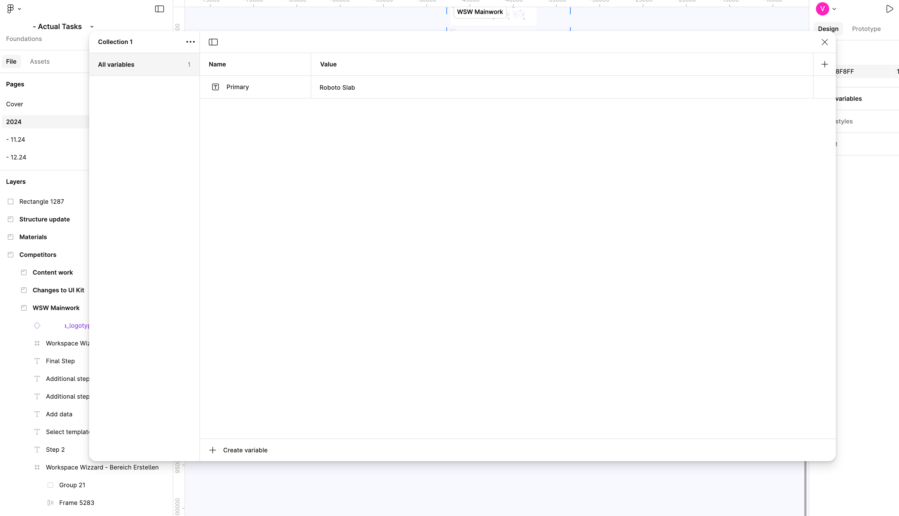This screenshot has width=899, height=516.
Task: Expand the Actual Tasks file dropdown
Action: (x=92, y=27)
